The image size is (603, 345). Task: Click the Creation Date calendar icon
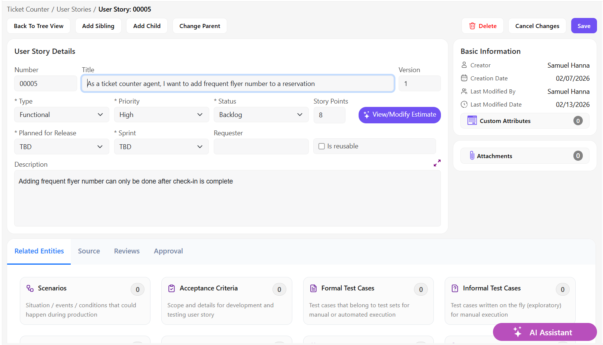464,78
